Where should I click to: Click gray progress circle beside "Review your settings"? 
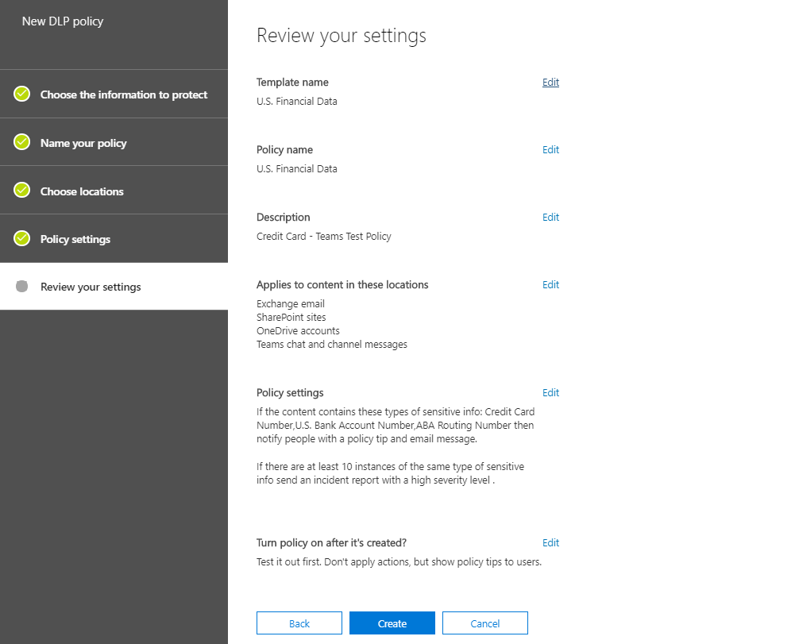[21, 286]
